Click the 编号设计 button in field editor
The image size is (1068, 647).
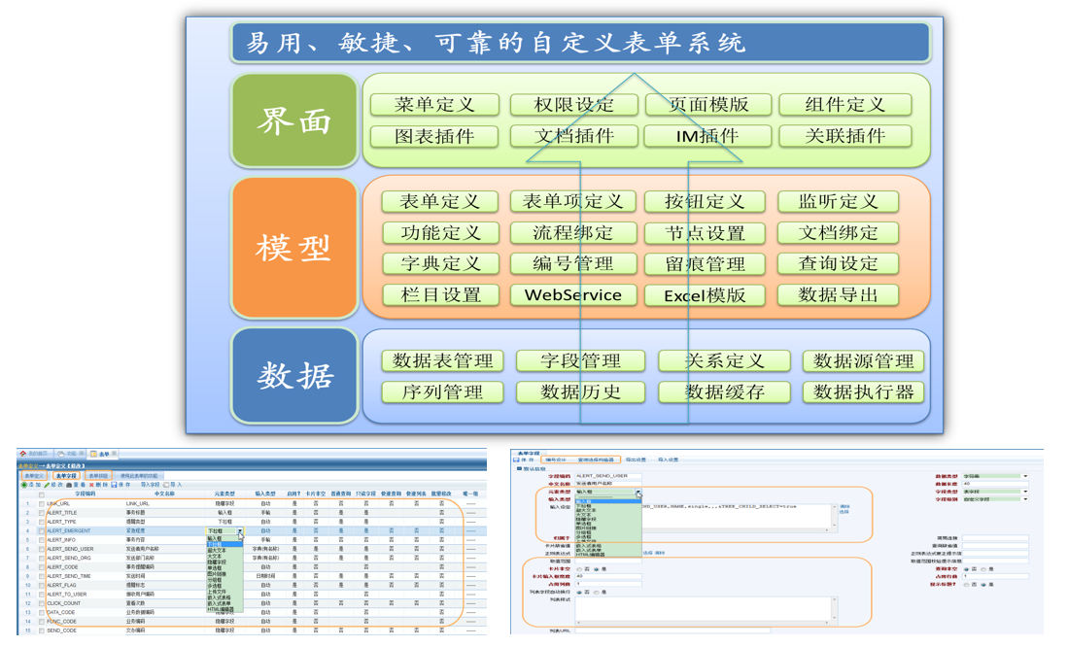(556, 460)
